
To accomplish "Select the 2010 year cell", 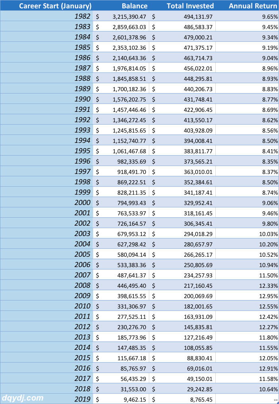I will pyautogui.click(x=47, y=306).
